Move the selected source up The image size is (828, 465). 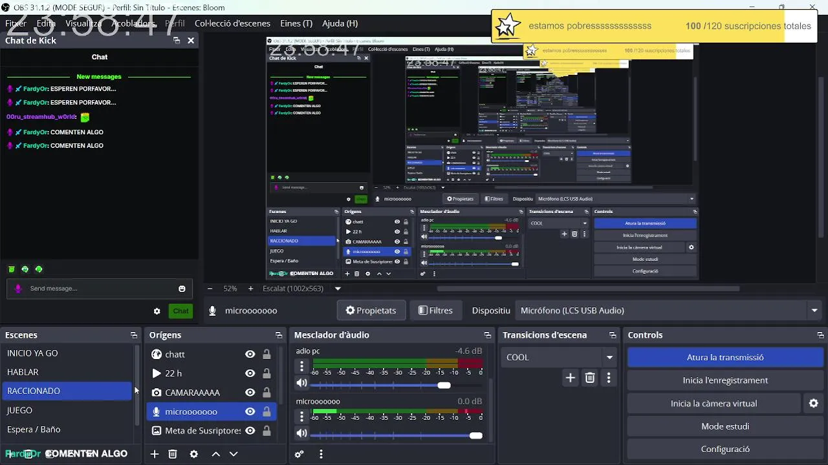pos(216,454)
